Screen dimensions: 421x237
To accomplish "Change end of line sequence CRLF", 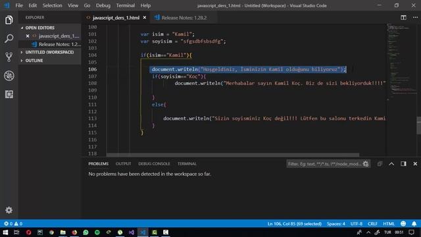I will (372, 224).
